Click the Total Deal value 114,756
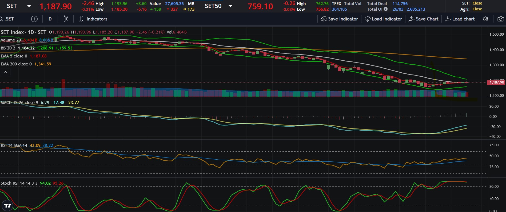Viewport: 506px width, 212px height. pos(400,4)
